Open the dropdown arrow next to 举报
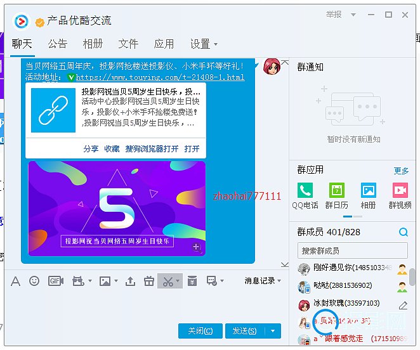Viewport: 420px width, 350px height. tap(353, 15)
